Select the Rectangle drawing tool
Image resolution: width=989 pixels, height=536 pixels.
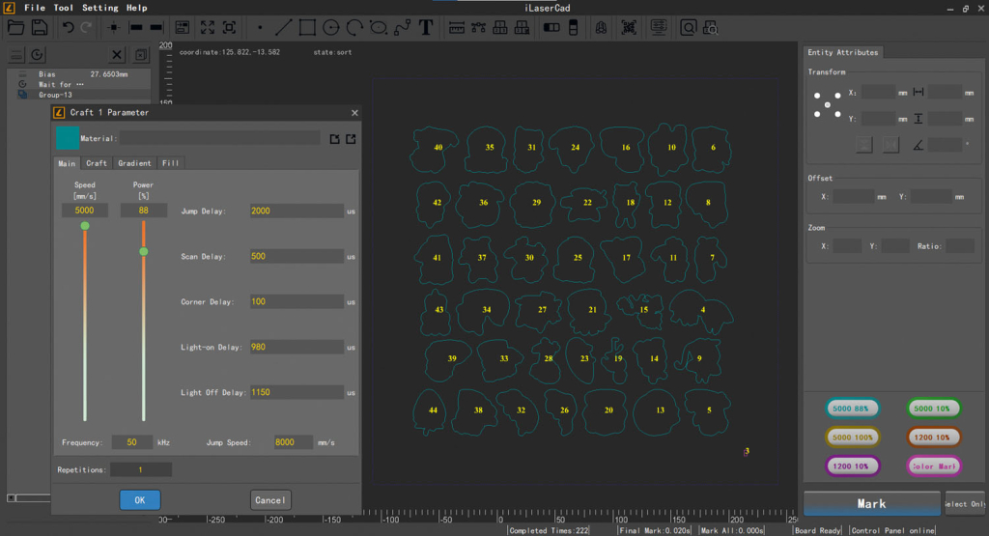coord(307,27)
